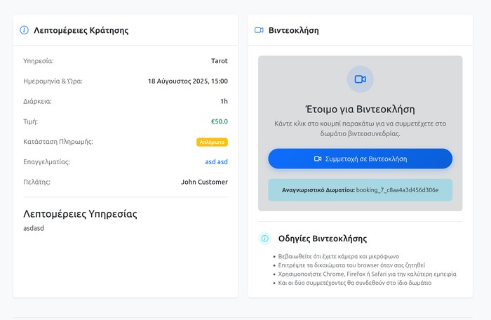Click the €50.0 price value
The width and height of the screenshot is (491, 320).
(x=220, y=121)
